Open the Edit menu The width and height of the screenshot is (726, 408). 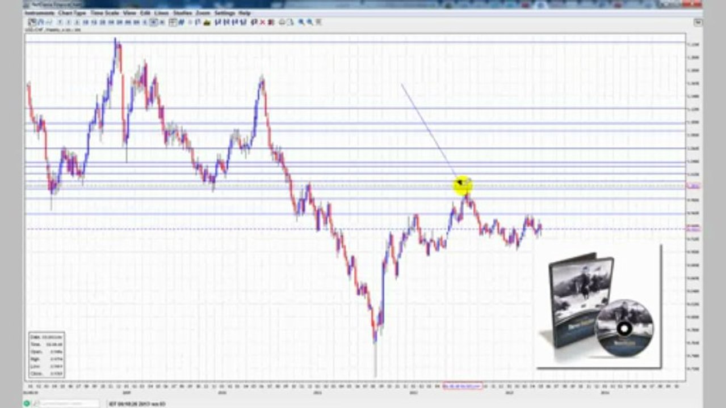point(145,12)
